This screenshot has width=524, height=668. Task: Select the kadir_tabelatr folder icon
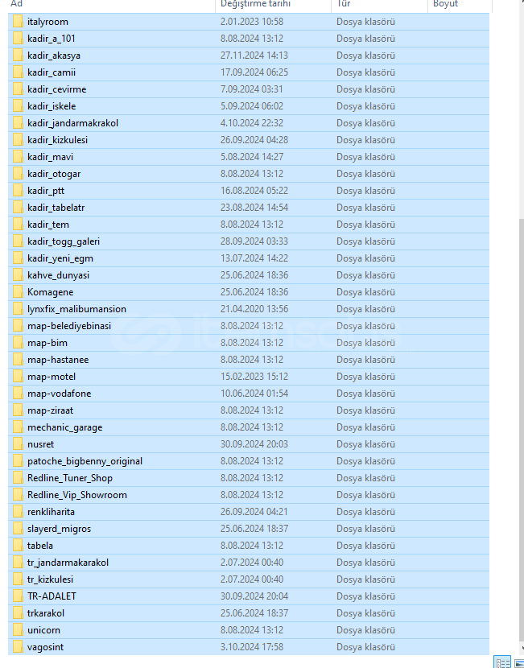point(18,208)
